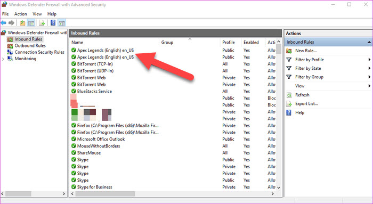
Task: Select the Skype for Business rule
Action: 94,187
